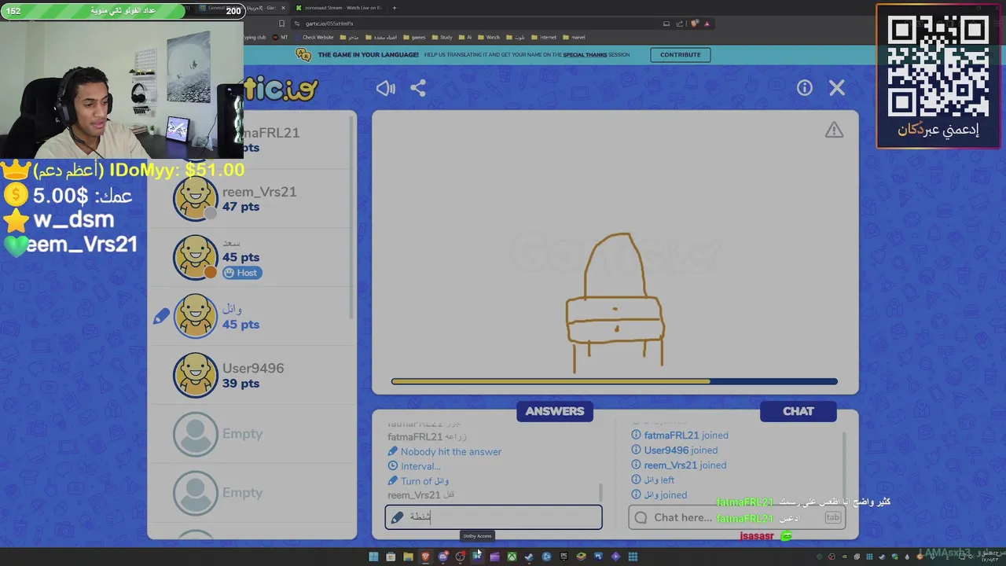Open the games bookmarks folder
The height and width of the screenshot is (566, 1006).
click(414, 37)
